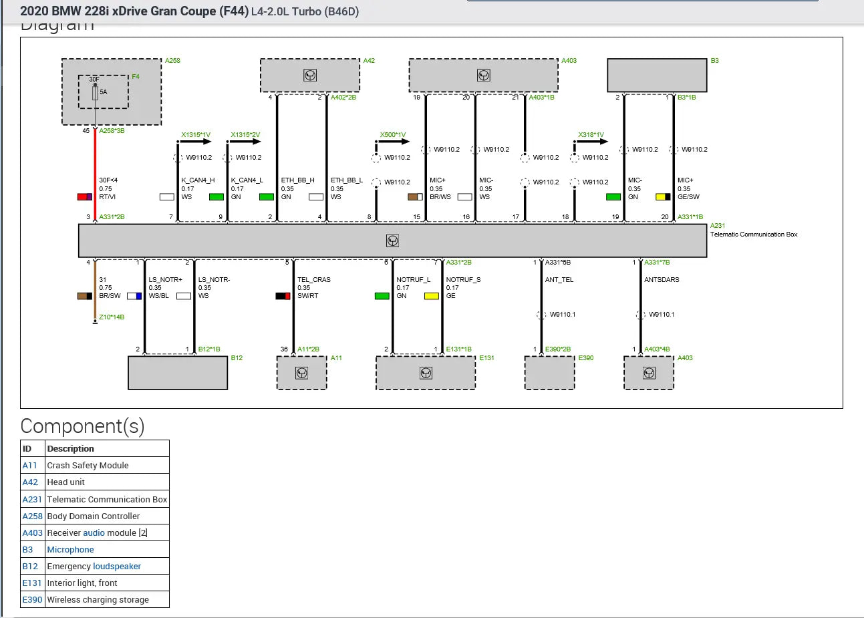Image resolution: width=864 pixels, height=618 pixels.
Task: Click the B3 component box in the diagram
Action: tap(657, 75)
